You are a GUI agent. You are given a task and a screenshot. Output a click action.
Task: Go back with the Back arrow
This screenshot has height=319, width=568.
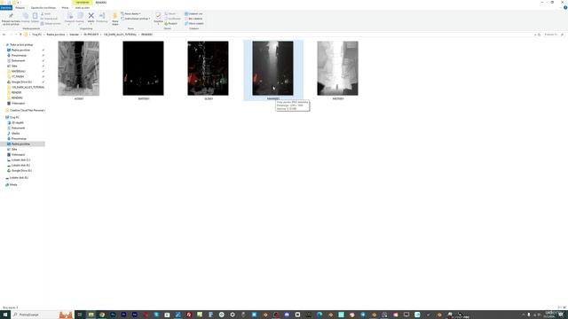(x=4, y=35)
